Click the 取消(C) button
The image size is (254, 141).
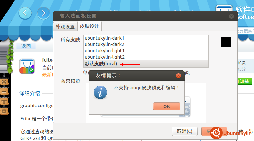pyautogui.click(x=185, y=131)
